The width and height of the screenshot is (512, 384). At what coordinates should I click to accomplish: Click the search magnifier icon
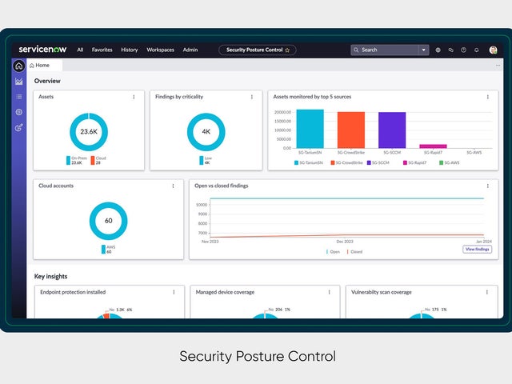tap(356, 50)
